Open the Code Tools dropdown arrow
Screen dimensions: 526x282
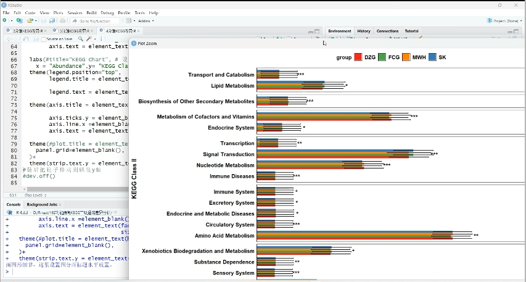point(94,39)
